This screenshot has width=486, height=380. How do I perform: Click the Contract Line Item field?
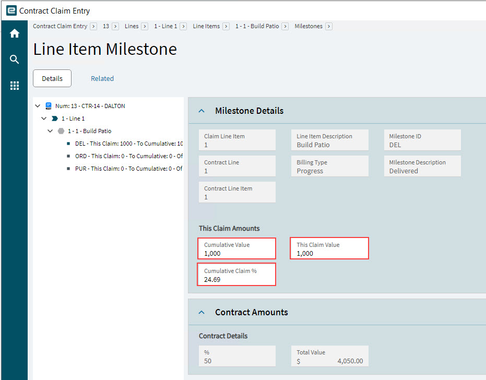[237, 192]
